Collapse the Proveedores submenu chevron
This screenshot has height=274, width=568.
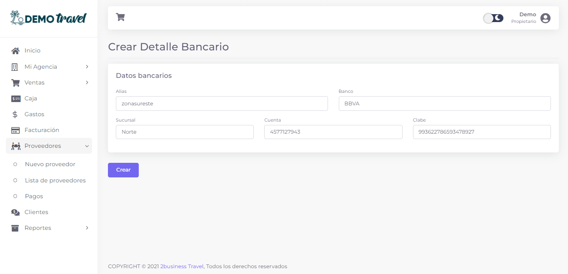(87, 146)
